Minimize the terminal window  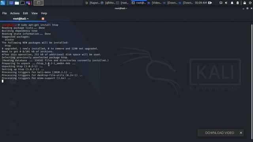244,8
